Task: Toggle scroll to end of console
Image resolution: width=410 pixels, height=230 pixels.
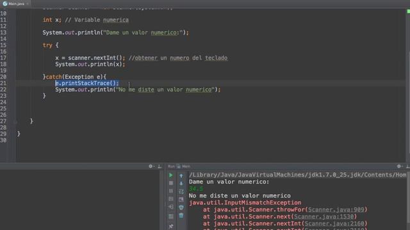Action: [x=181, y=199]
